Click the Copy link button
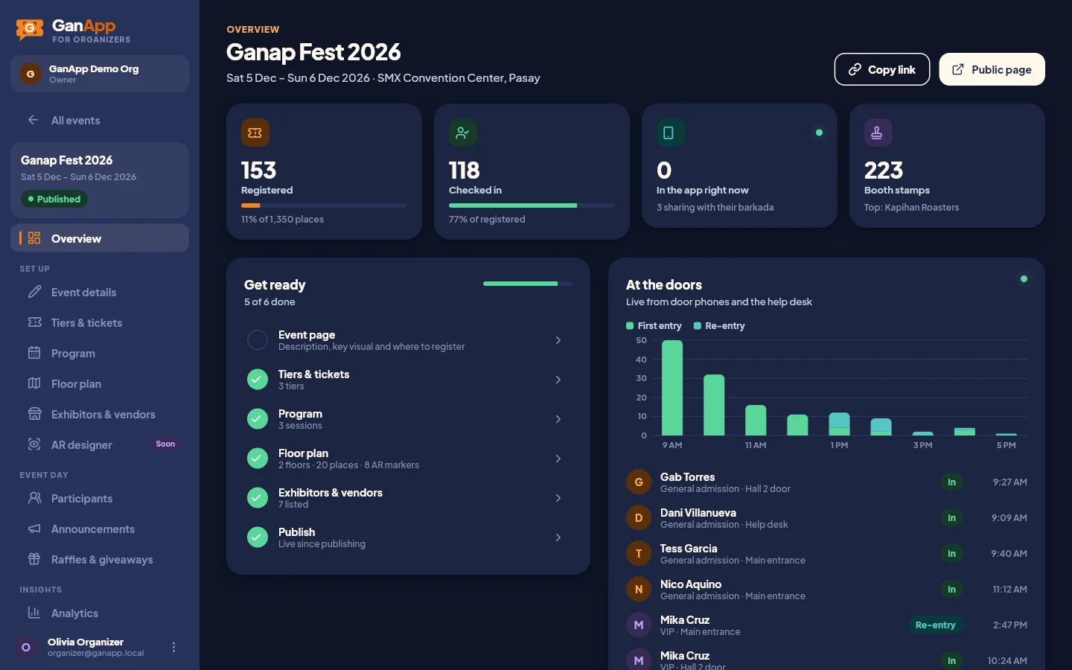This screenshot has height=670, width=1072. coord(882,69)
